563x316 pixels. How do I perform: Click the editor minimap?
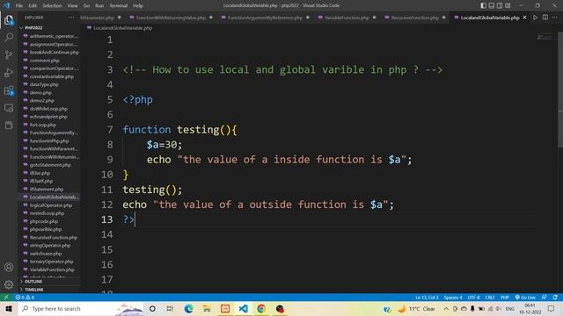coord(545,37)
